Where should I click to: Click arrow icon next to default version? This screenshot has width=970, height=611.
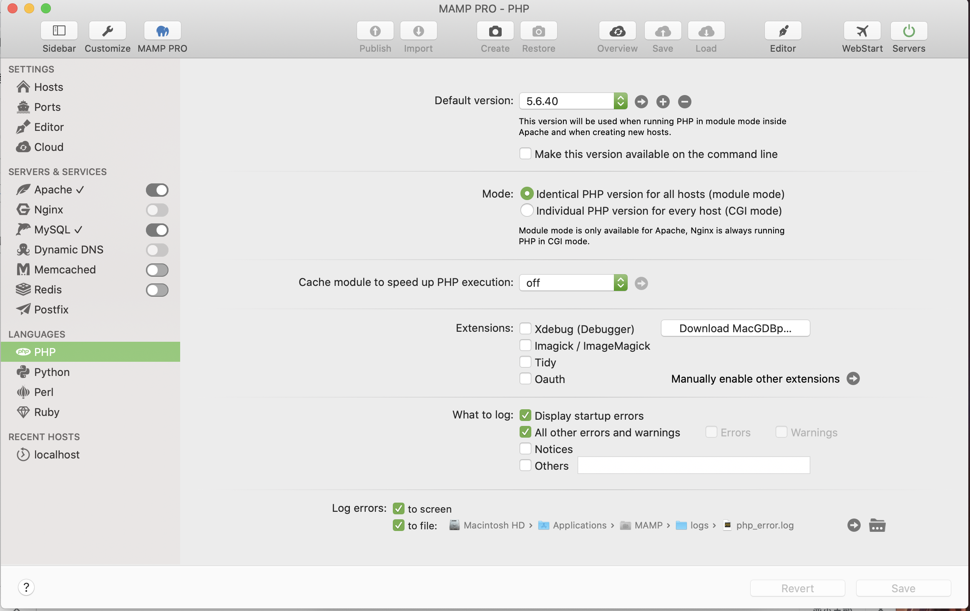(x=641, y=101)
